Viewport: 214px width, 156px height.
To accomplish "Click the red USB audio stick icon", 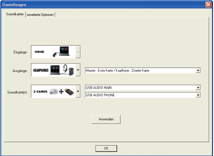I will click(68, 92).
